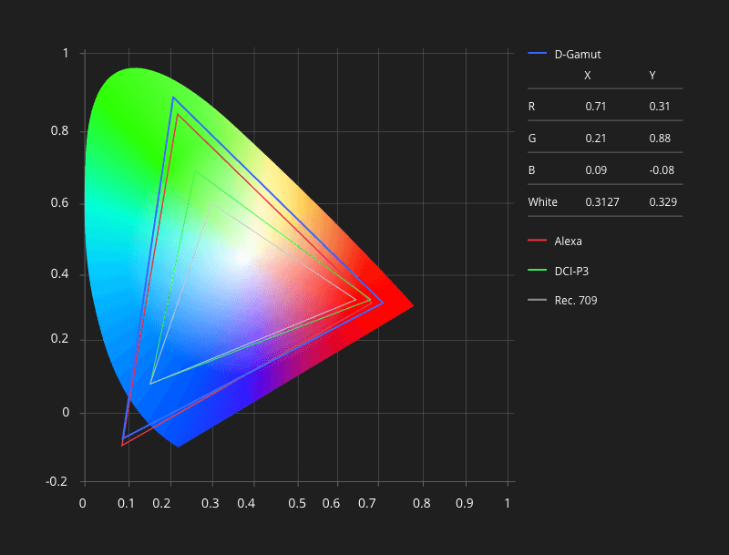Click the white point Y value 0.329
This screenshot has width=729, height=555.
[x=663, y=202]
